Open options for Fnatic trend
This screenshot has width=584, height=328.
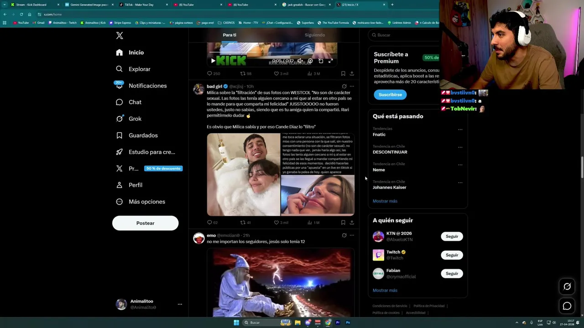(460, 129)
